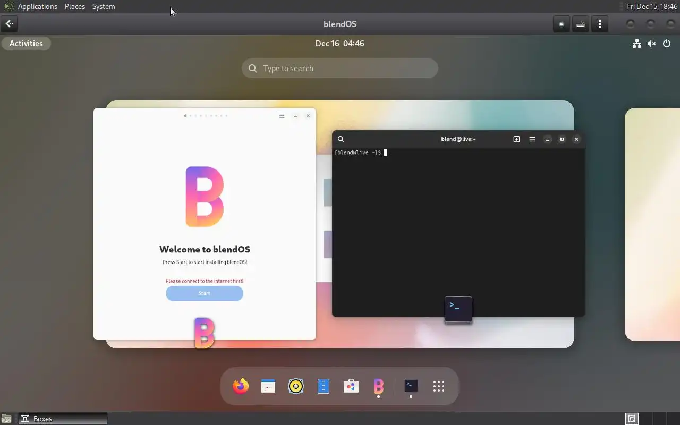Open the Boxes three-dot menu
This screenshot has width=680, height=425.
coord(600,24)
